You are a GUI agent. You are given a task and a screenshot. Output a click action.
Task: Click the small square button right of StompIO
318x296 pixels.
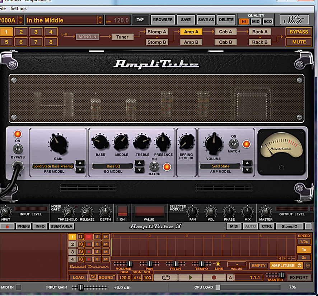click(x=308, y=226)
